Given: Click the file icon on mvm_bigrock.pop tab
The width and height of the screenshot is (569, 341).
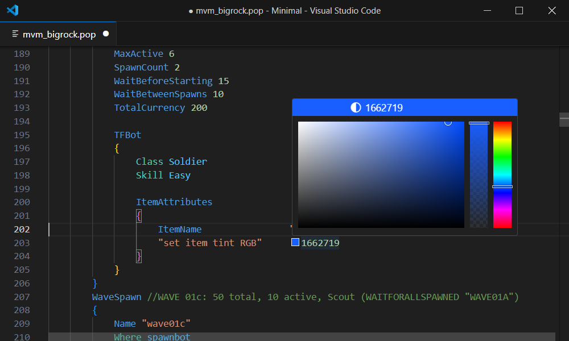Looking at the screenshot, I should tap(15, 34).
